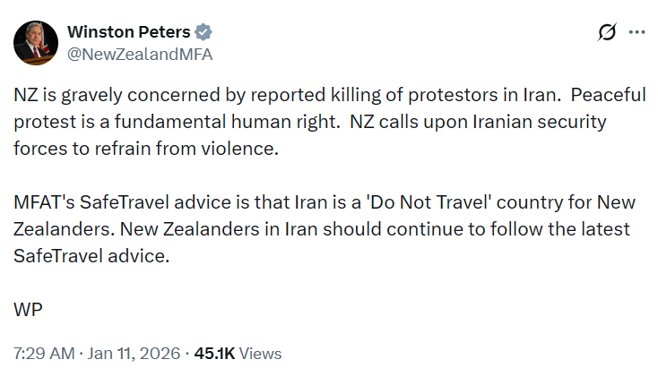Open the Winston Peters display name link
658x368 pixels.
pyautogui.click(x=129, y=31)
